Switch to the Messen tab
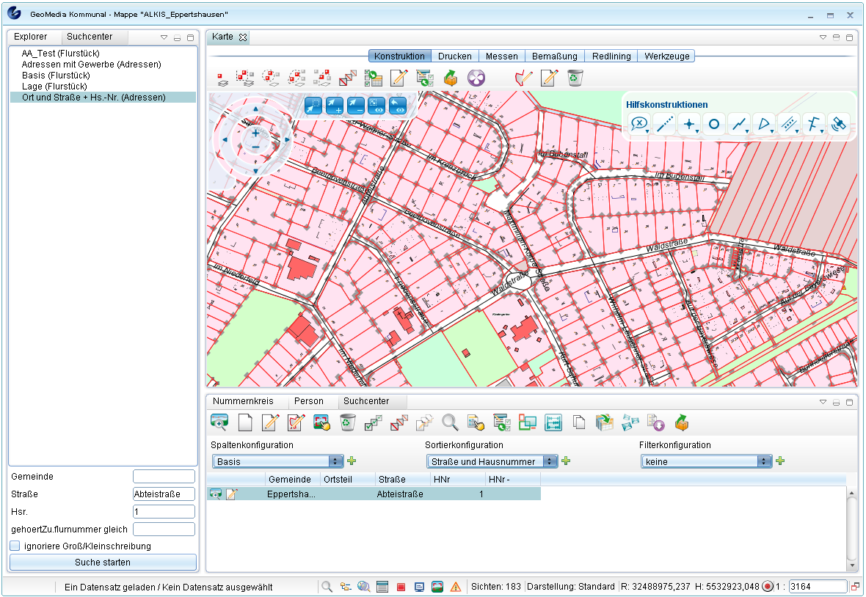866x597 pixels. tap(501, 56)
